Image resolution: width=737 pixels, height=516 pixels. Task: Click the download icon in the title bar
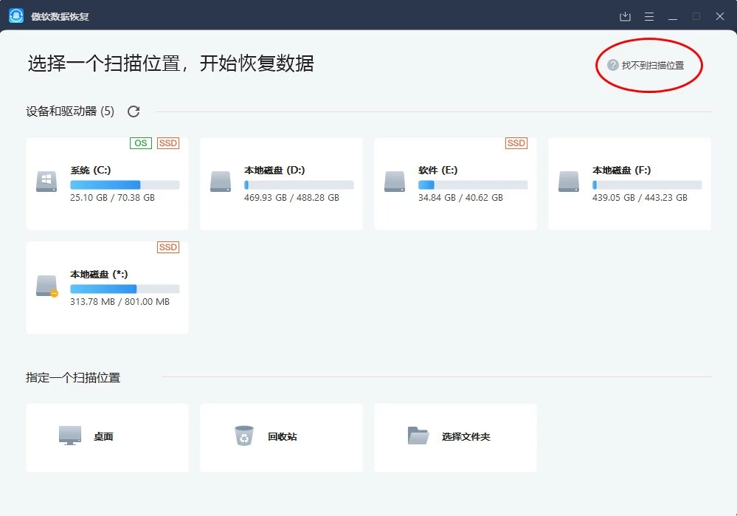(x=626, y=16)
